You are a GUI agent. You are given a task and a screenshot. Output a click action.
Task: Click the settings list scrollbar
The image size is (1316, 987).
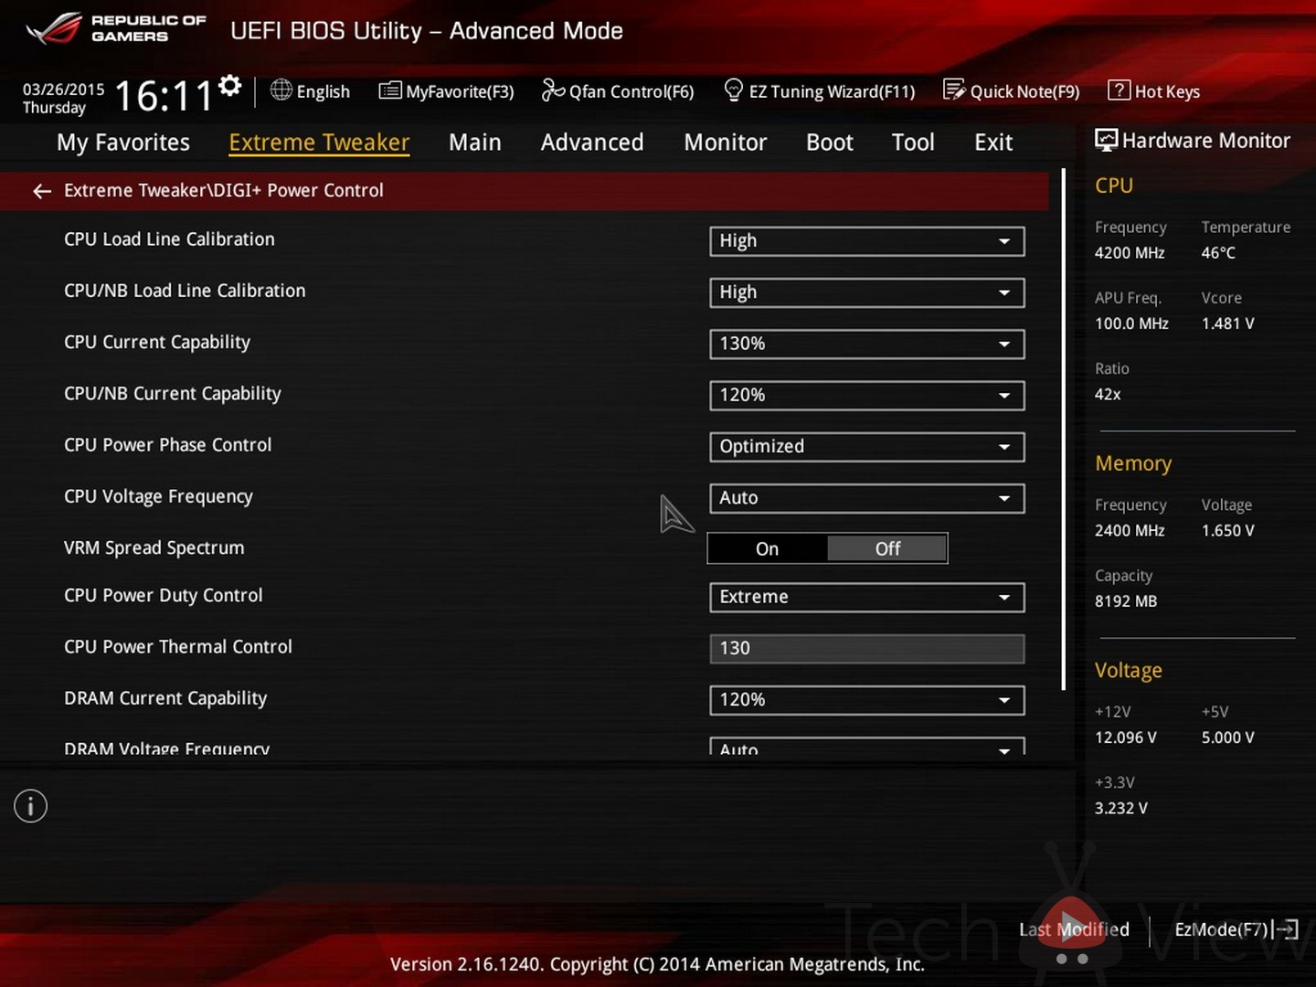1064,430
